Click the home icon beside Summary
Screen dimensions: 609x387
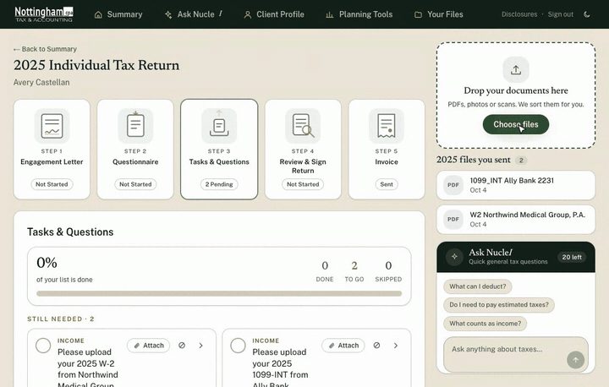click(98, 14)
